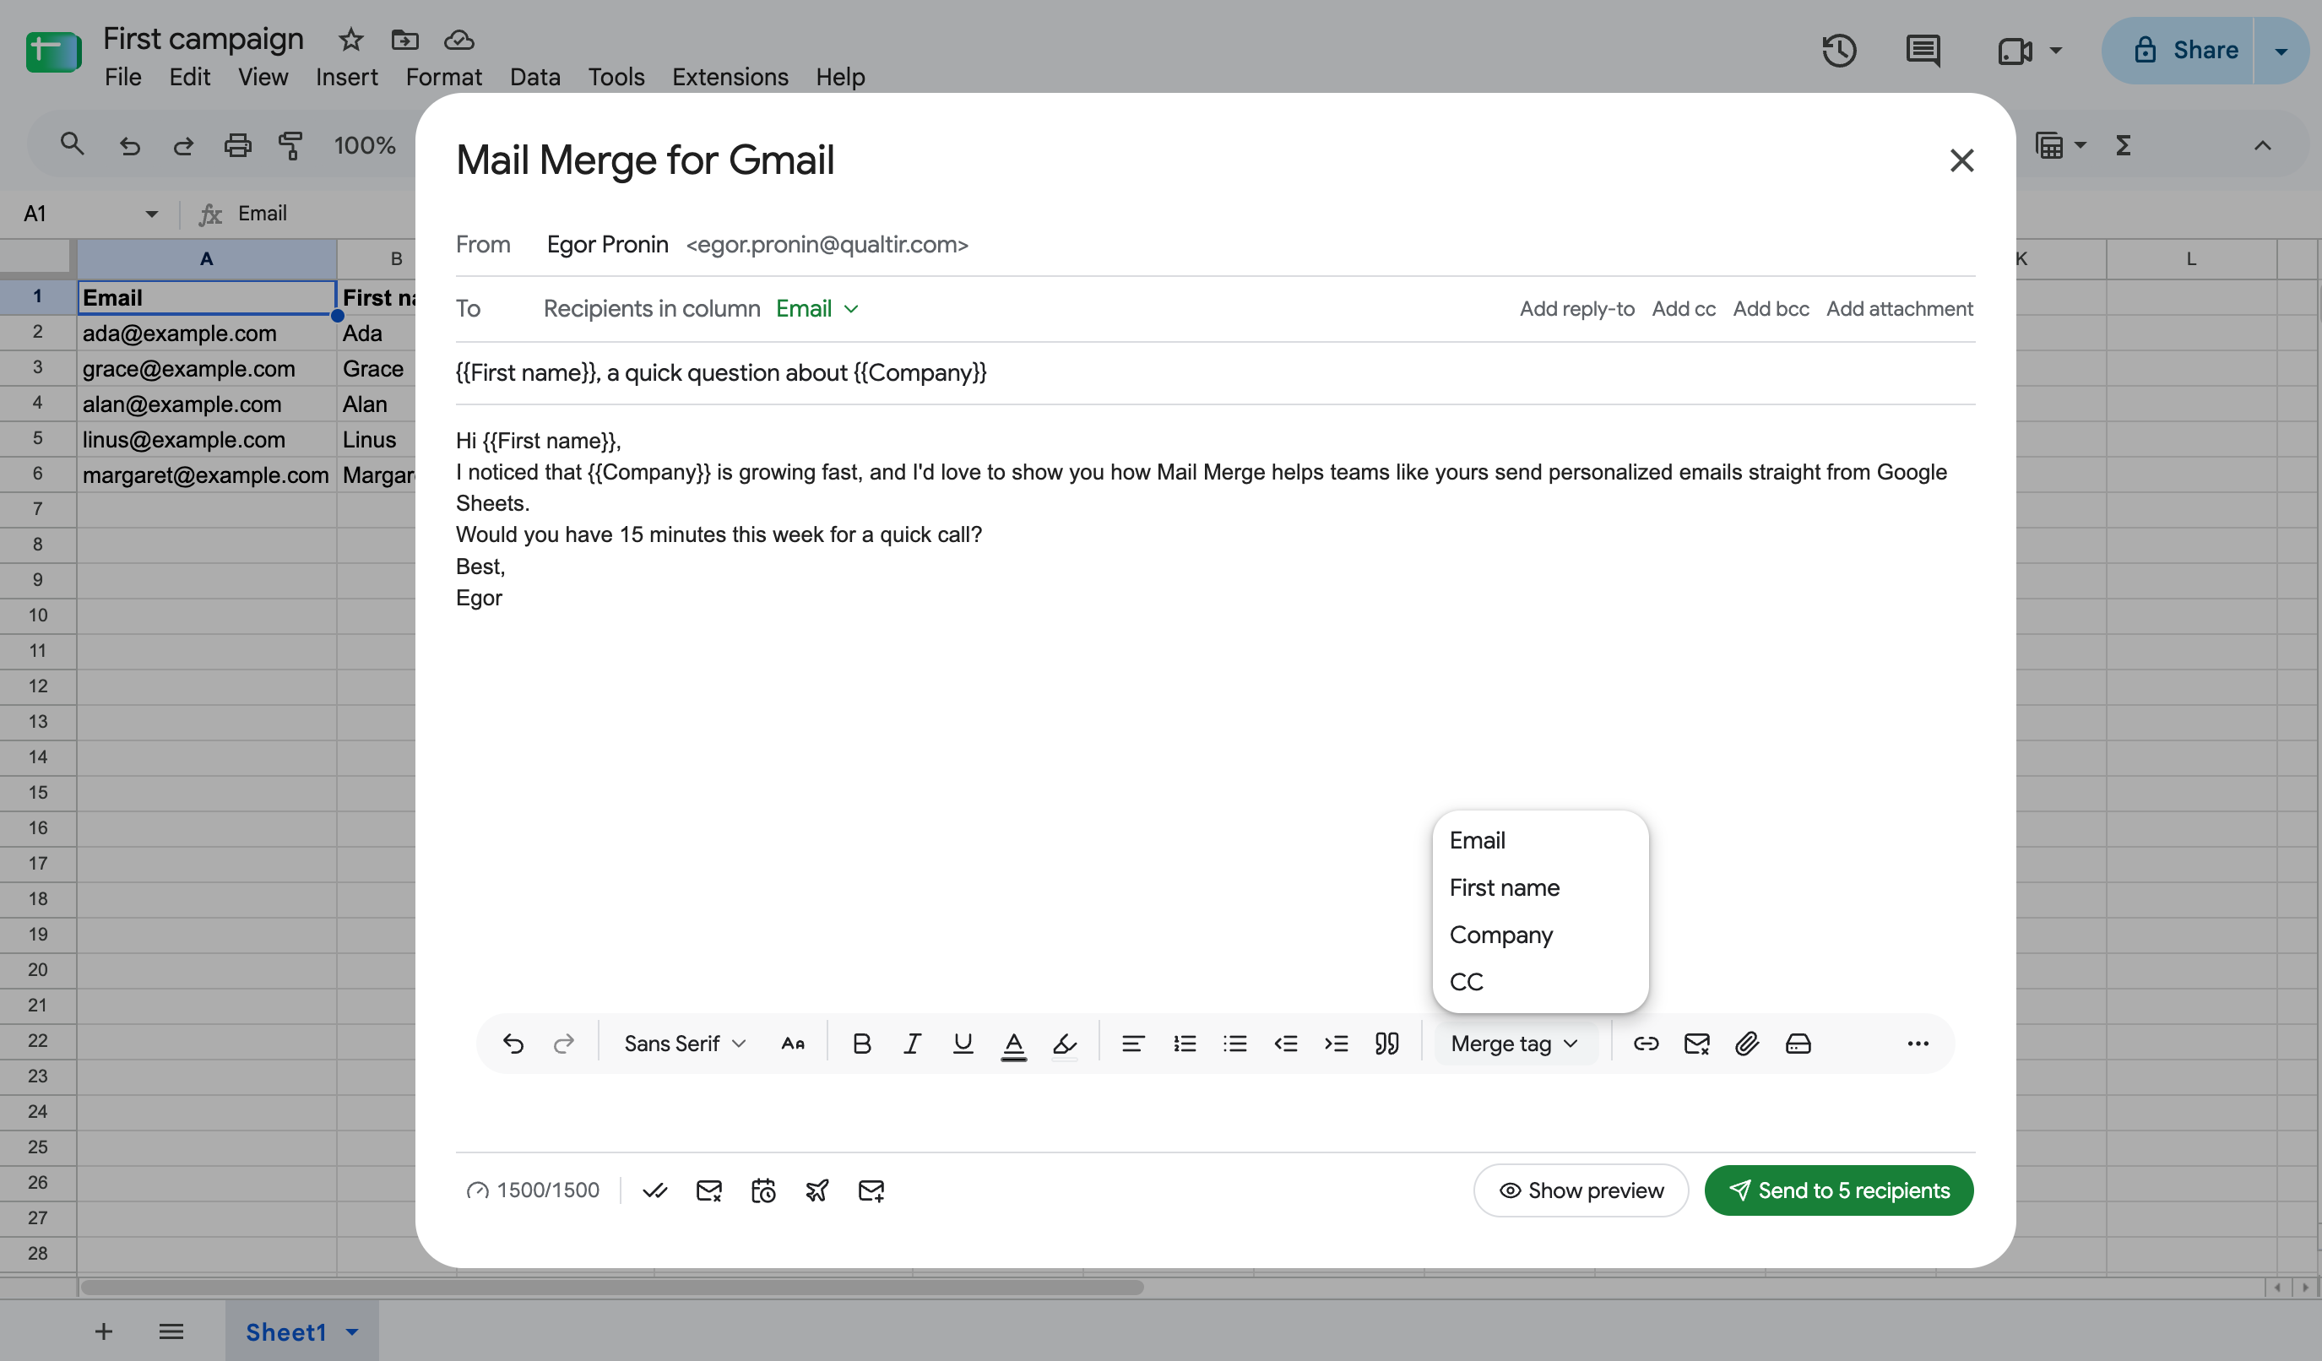Apply italic formatting in the email editor
The width and height of the screenshot is (2322, 1361).
[912, 1043]
